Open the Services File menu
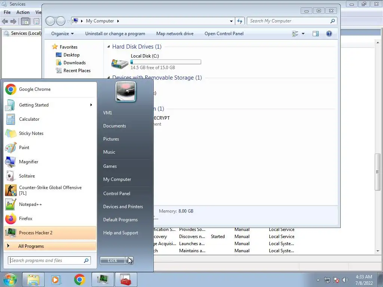The height and width of the screenshot is (287, 383). click(x=7, y=12)
